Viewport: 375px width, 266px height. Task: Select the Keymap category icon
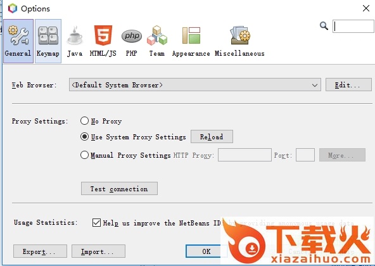coord(48,41)
